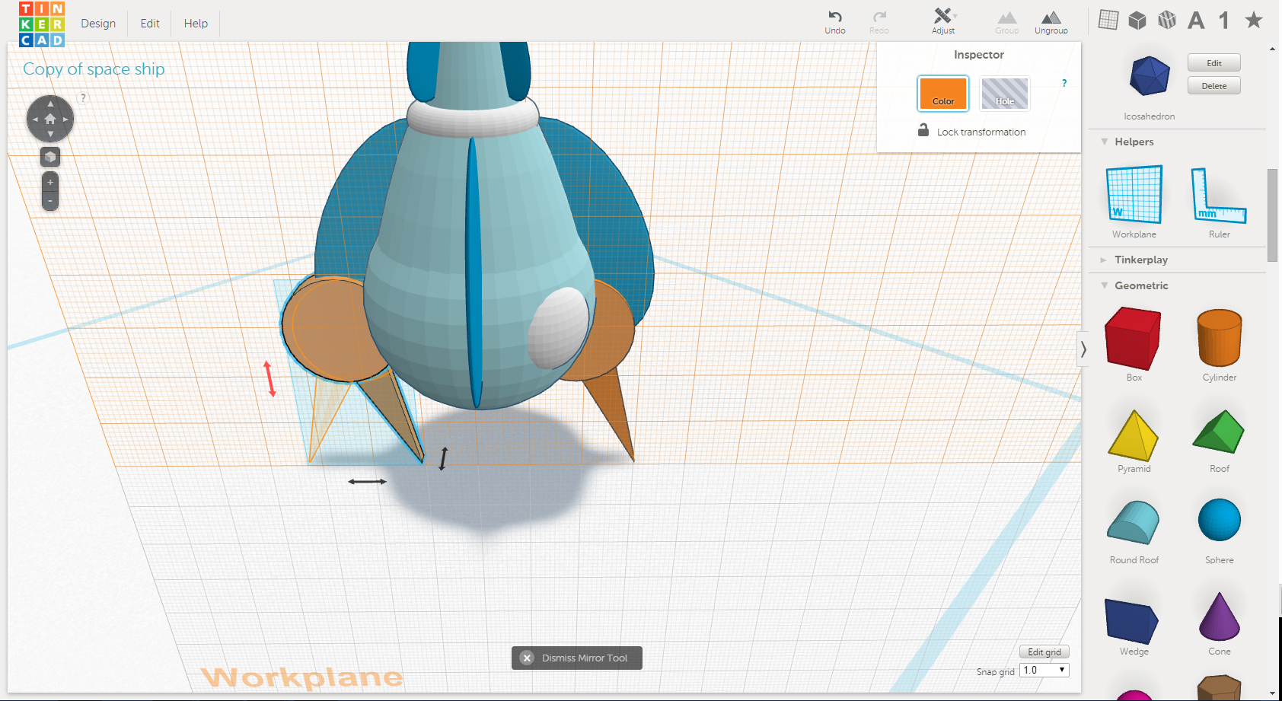Orbit view right with the right arrow

(66, 119)
